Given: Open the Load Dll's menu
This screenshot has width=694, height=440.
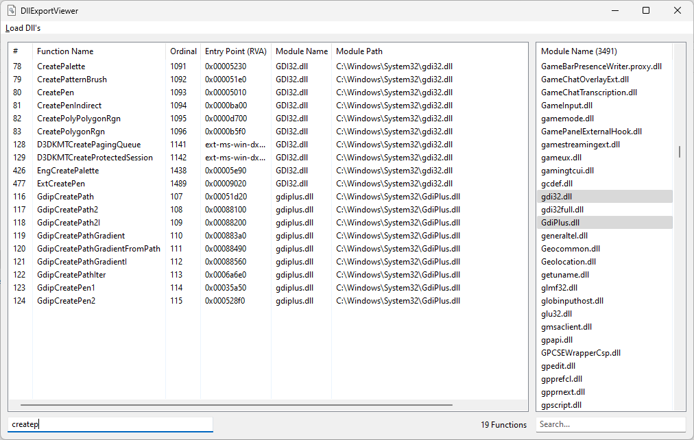Looking at the screenshot, I should (x=23, y=28).
